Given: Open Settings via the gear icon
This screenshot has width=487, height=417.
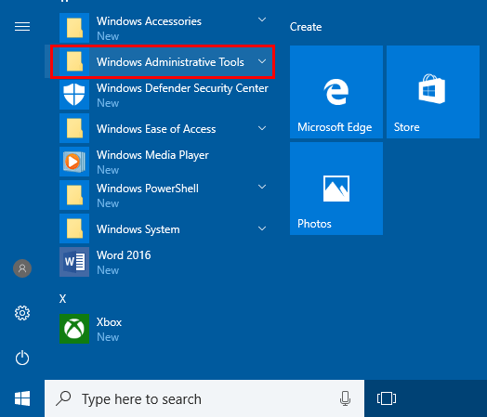Looking at the screenshot, I should (22, 313).
